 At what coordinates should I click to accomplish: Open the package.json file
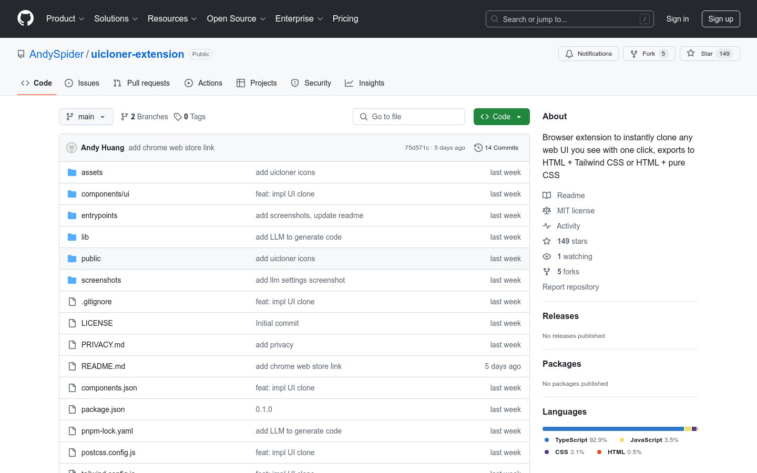pyautogui.click(x=103, y=409)
